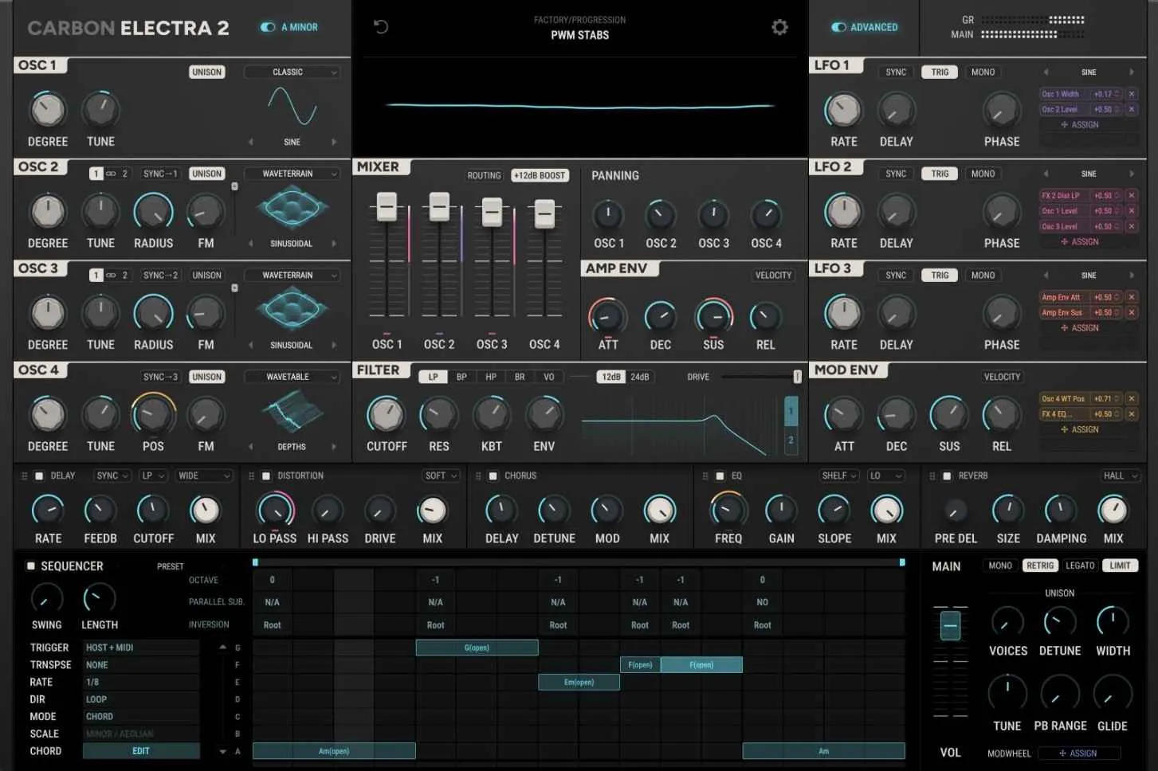Enable the DELAY effect checkbox

coord(38,476)
